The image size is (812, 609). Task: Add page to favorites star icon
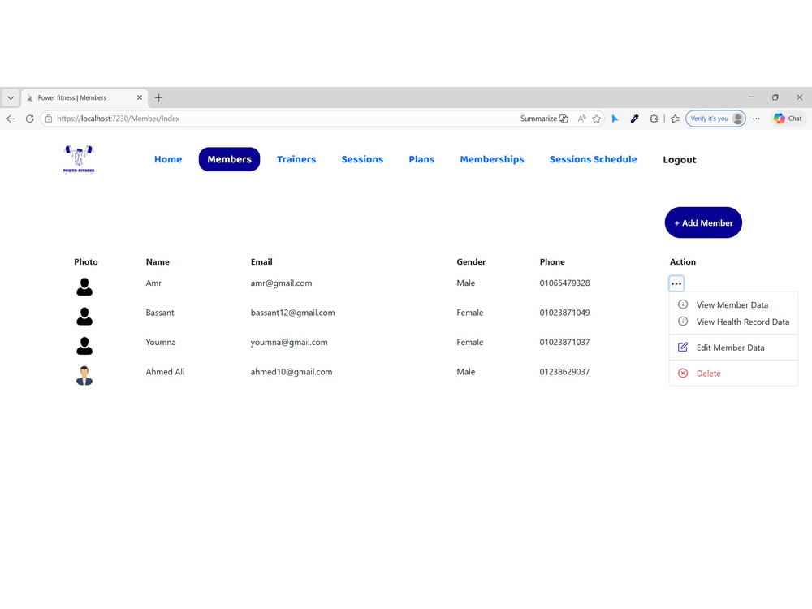tap(597, 119)
